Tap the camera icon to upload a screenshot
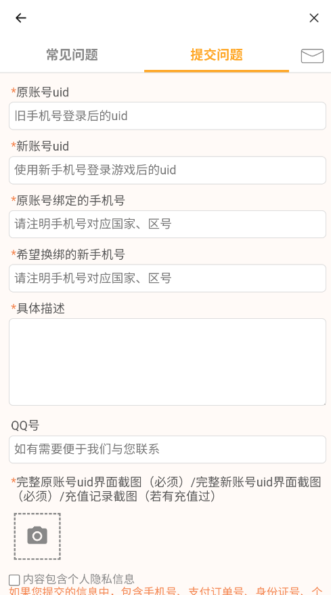 coord(37,535)
